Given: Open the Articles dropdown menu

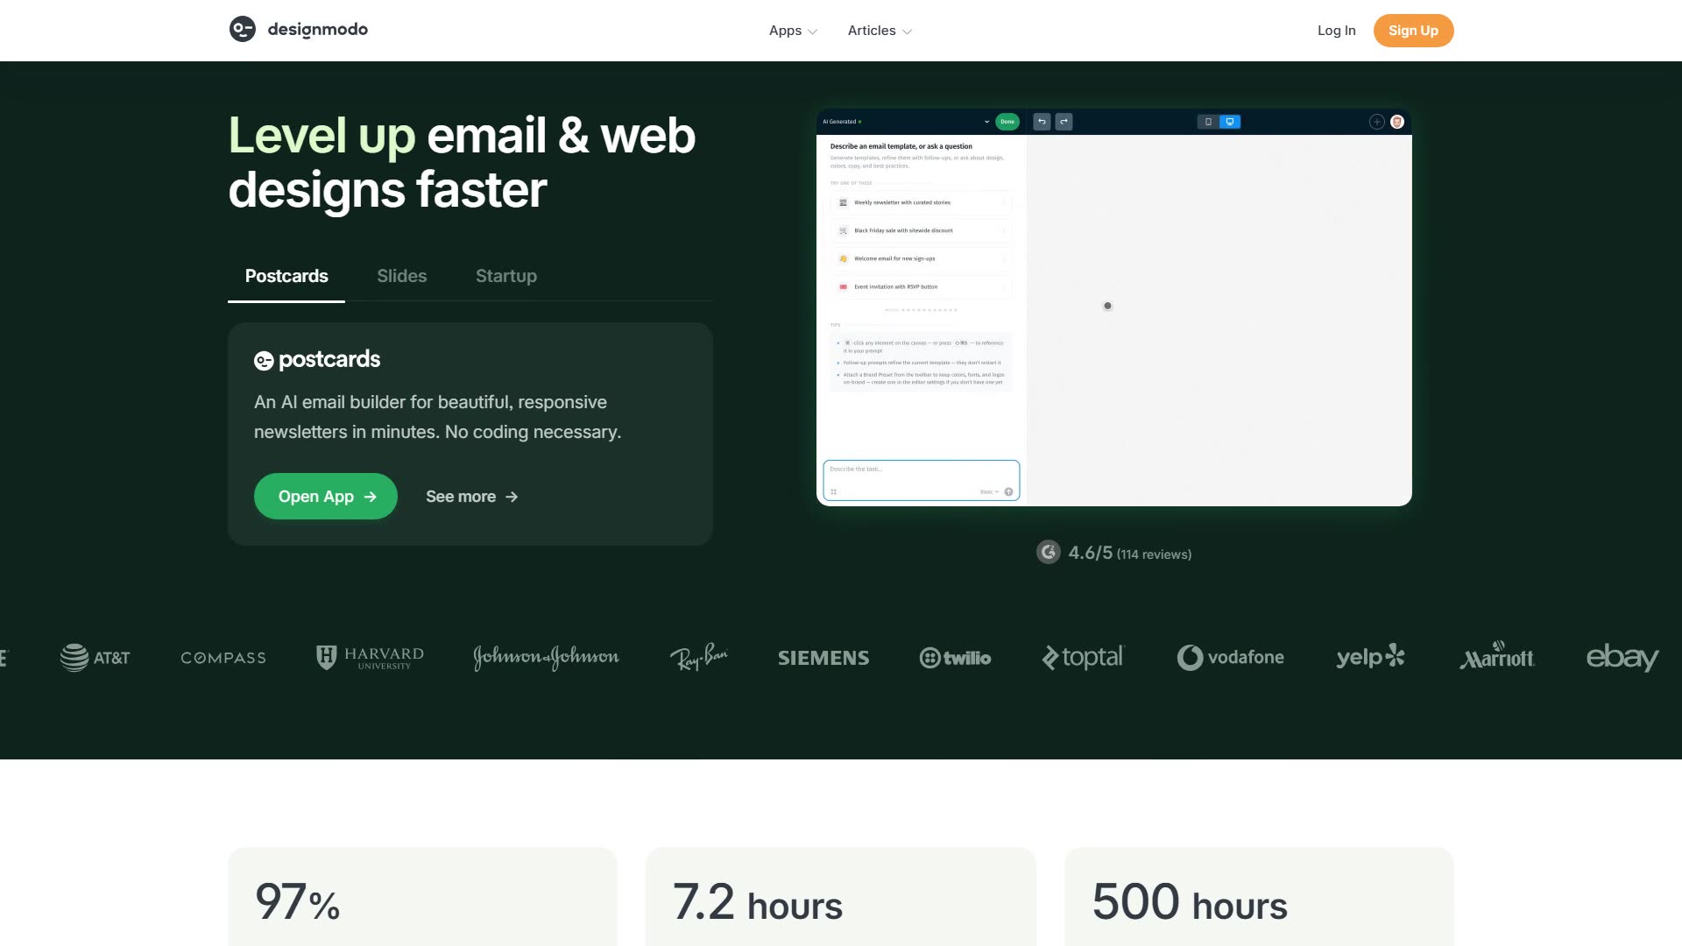Looking at the screenshot, I should [x=880, y=31].
